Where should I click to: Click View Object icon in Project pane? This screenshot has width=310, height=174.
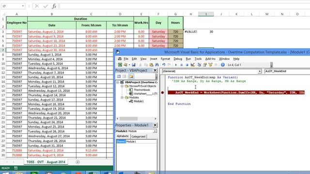point(124,76)
